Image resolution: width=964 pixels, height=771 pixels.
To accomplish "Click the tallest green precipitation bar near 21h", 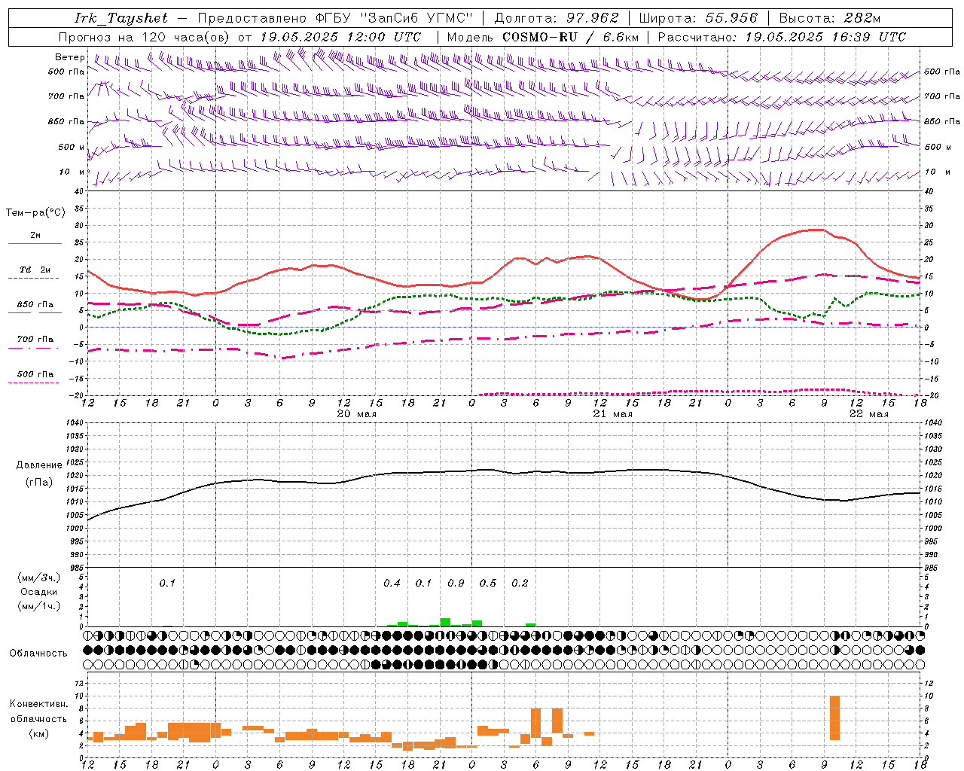I will [x=445, y=622].
